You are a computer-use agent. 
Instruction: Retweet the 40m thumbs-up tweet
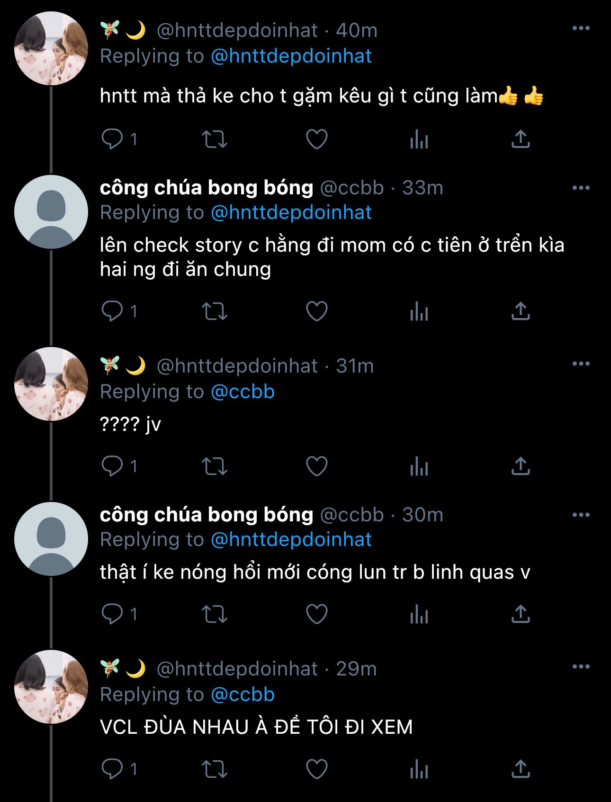coord(215,139)
